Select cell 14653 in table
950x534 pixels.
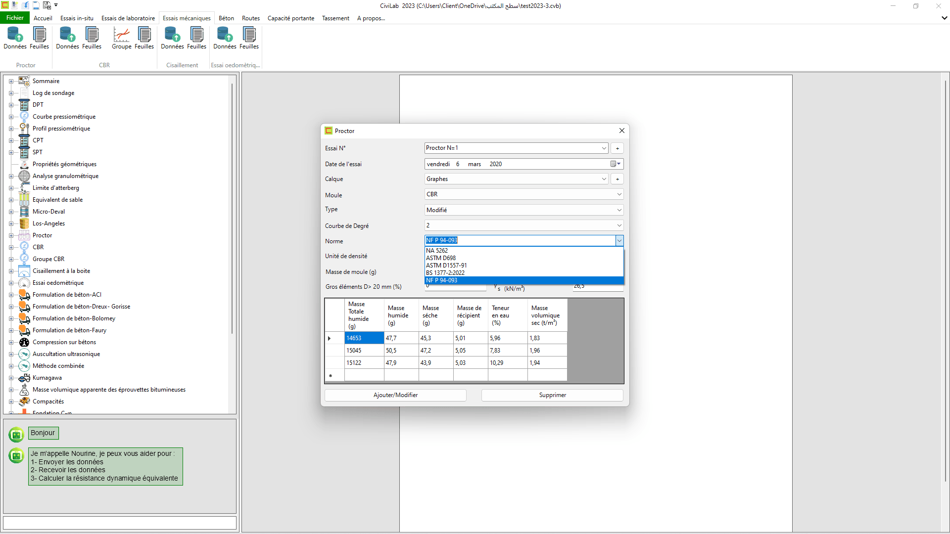(x=364, y=338)
